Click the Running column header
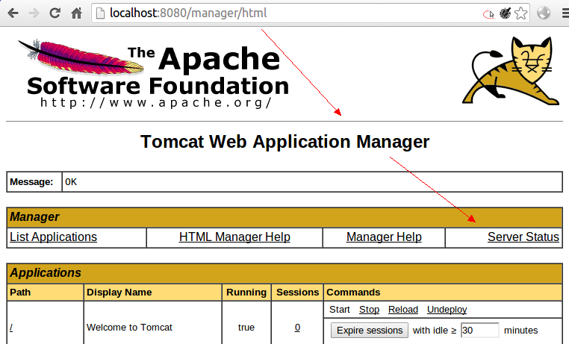 246,293
